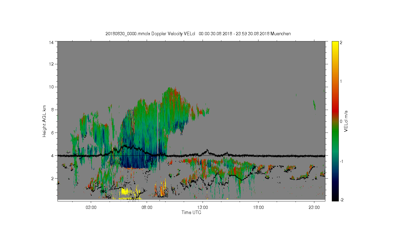This screenshot has height=242, width=403.
Task: Click the 2 label on the height axis
Action: [52, 178]
